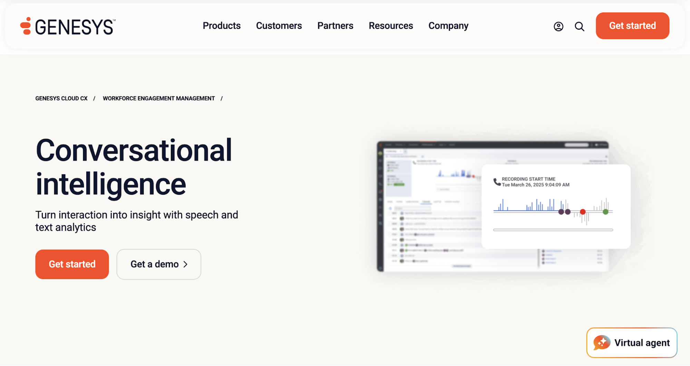
Task: Open the Resources menu
Action: 391,26
